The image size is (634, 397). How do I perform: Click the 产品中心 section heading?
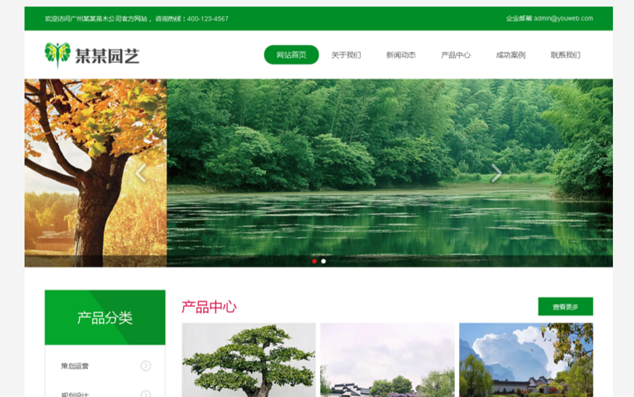click(x=209, y=307)
